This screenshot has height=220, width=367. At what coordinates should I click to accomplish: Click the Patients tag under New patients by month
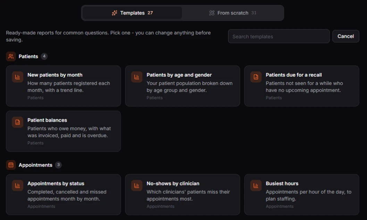tap(35, 98)
